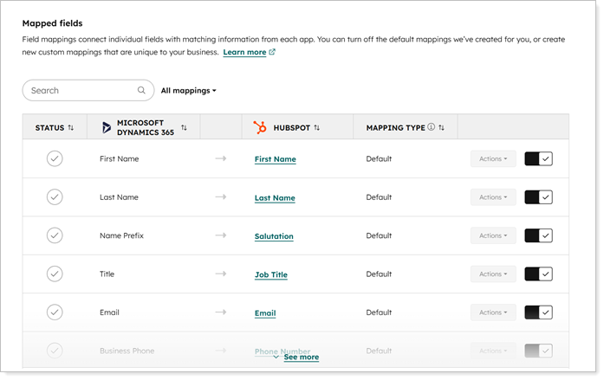
Task: Sort by Microsoft Dynamics 365 column arrows
Action: (x=184, y=127)
